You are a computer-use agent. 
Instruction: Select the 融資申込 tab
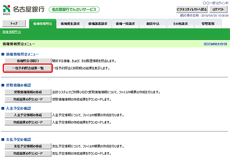click(153, 24)
